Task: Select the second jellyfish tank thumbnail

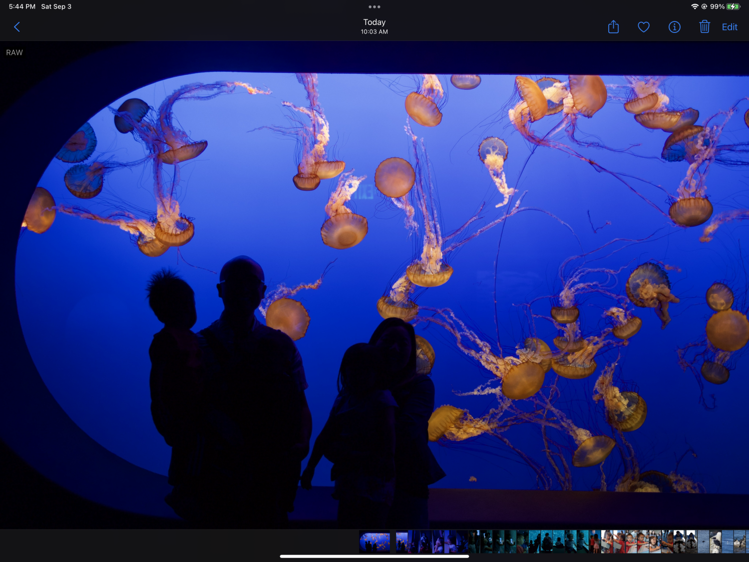Action: tap(402, 542)
